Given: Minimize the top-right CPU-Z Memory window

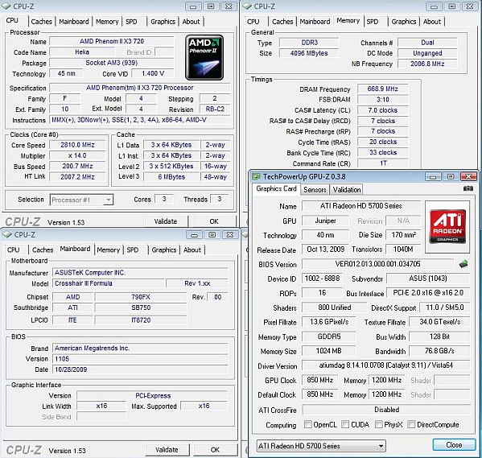Looking at the screenshot, I should [x=435, y=6].
